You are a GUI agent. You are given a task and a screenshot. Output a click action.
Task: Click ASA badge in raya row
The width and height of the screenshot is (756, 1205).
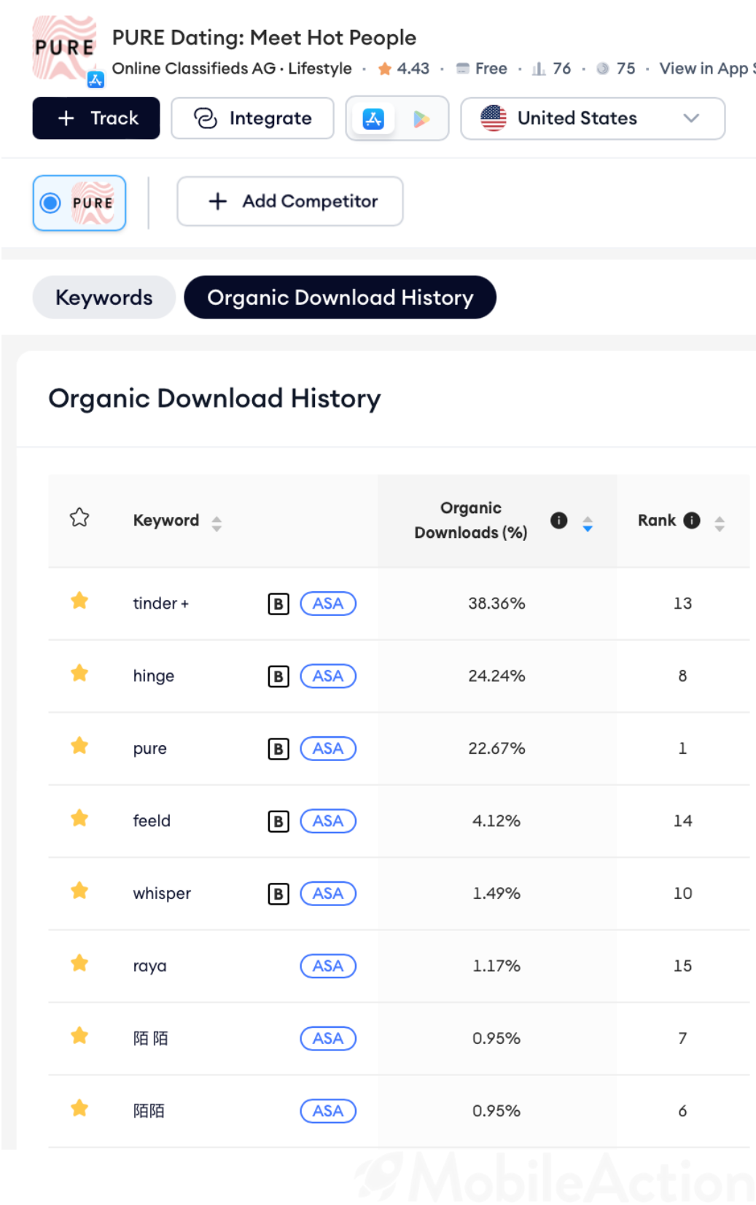pyautogui.click(x=328, y=966)
